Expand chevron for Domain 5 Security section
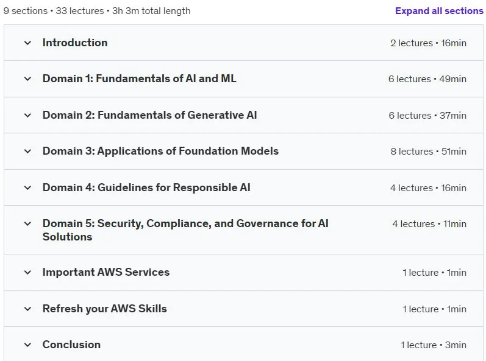The height and width of the screenshot is (361, 486). tap(27, 223)
